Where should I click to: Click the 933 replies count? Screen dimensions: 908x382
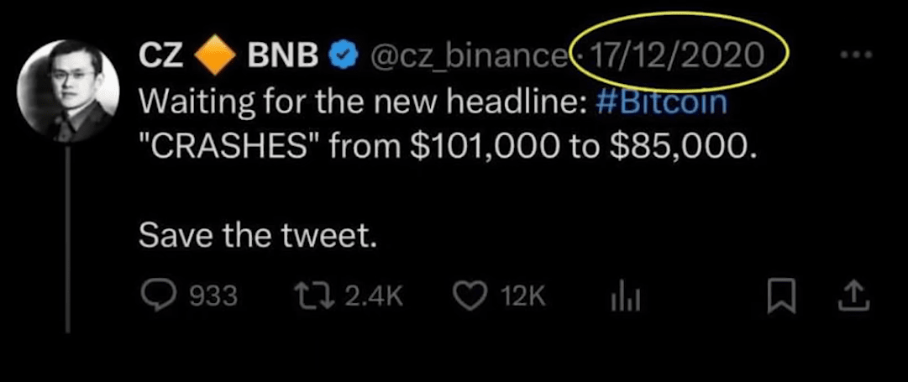[214, 296]
